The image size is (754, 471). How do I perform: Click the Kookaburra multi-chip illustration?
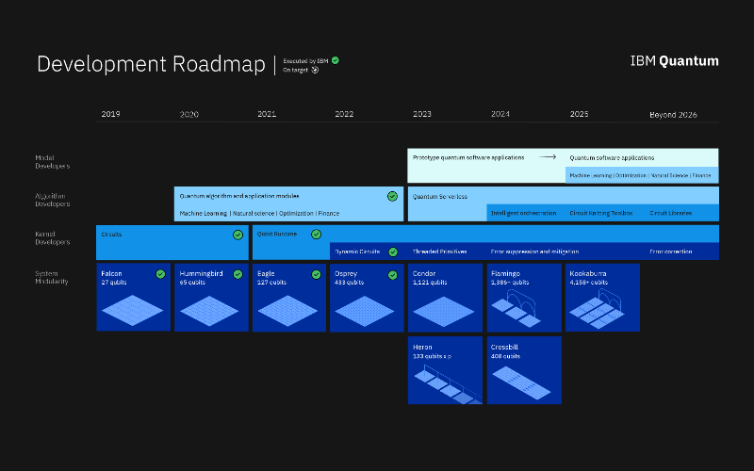point(598,309)
